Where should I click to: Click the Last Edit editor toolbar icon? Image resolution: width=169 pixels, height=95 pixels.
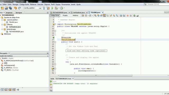tap(83, 16)
